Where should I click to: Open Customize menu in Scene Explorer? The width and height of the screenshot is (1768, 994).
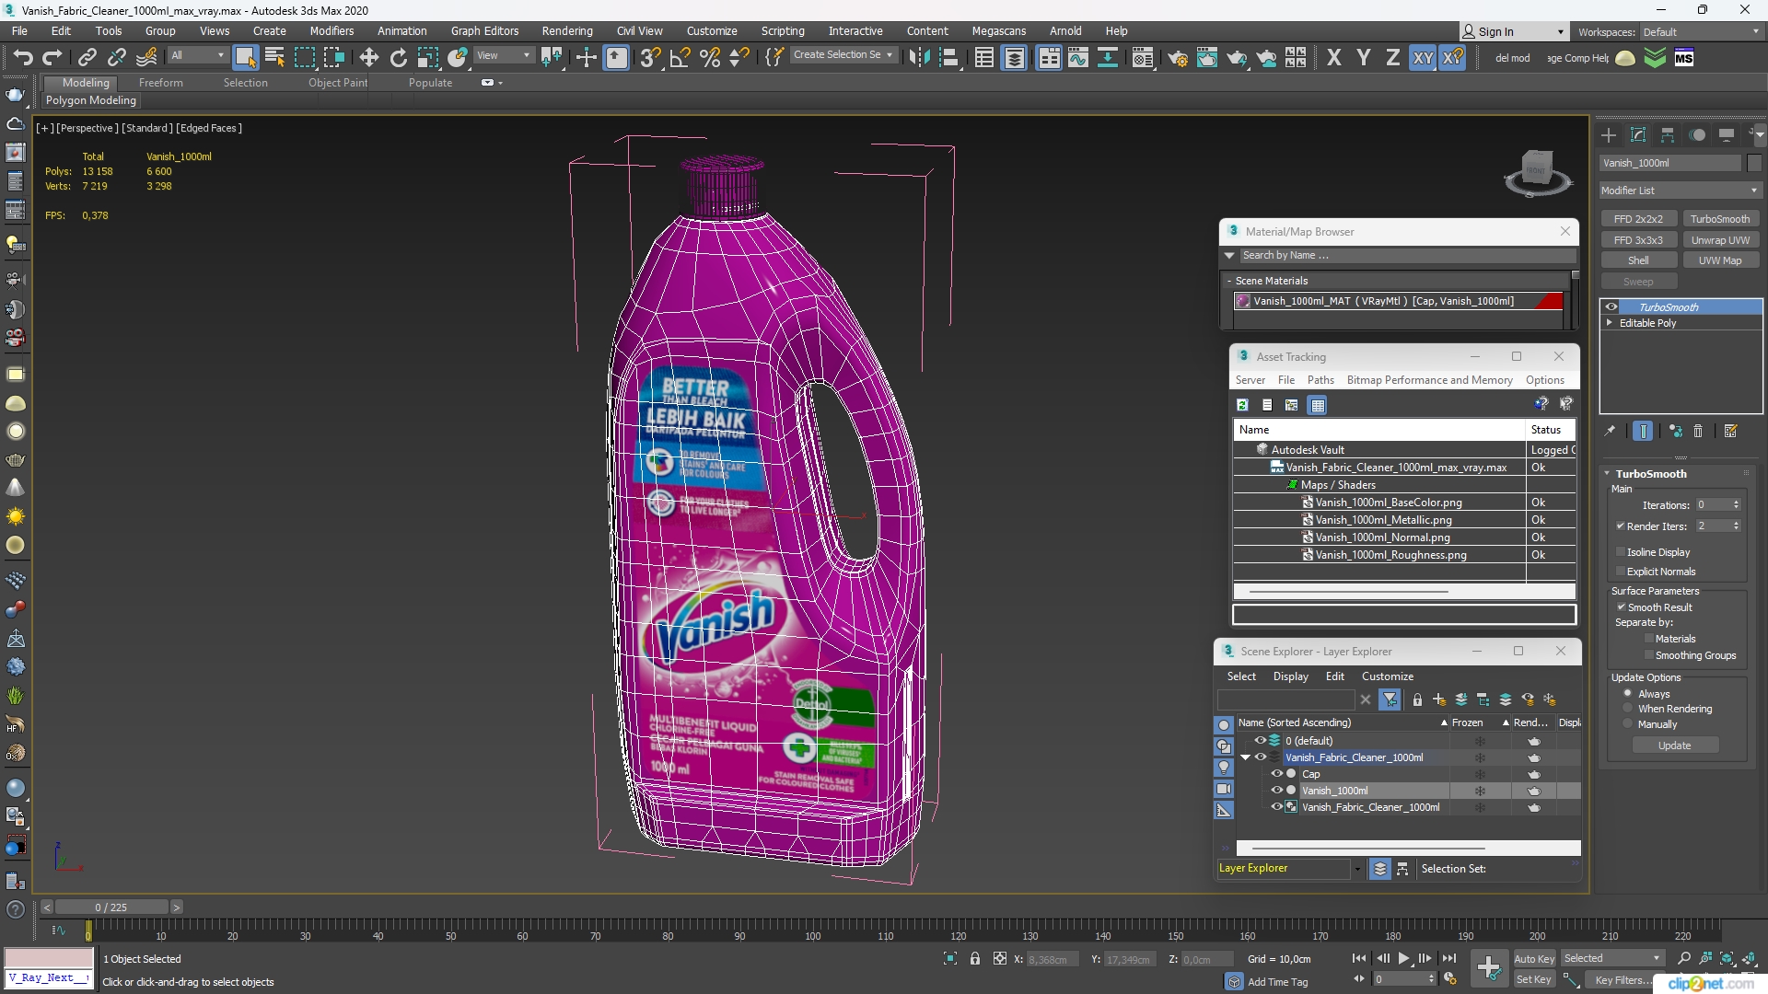1388,676
